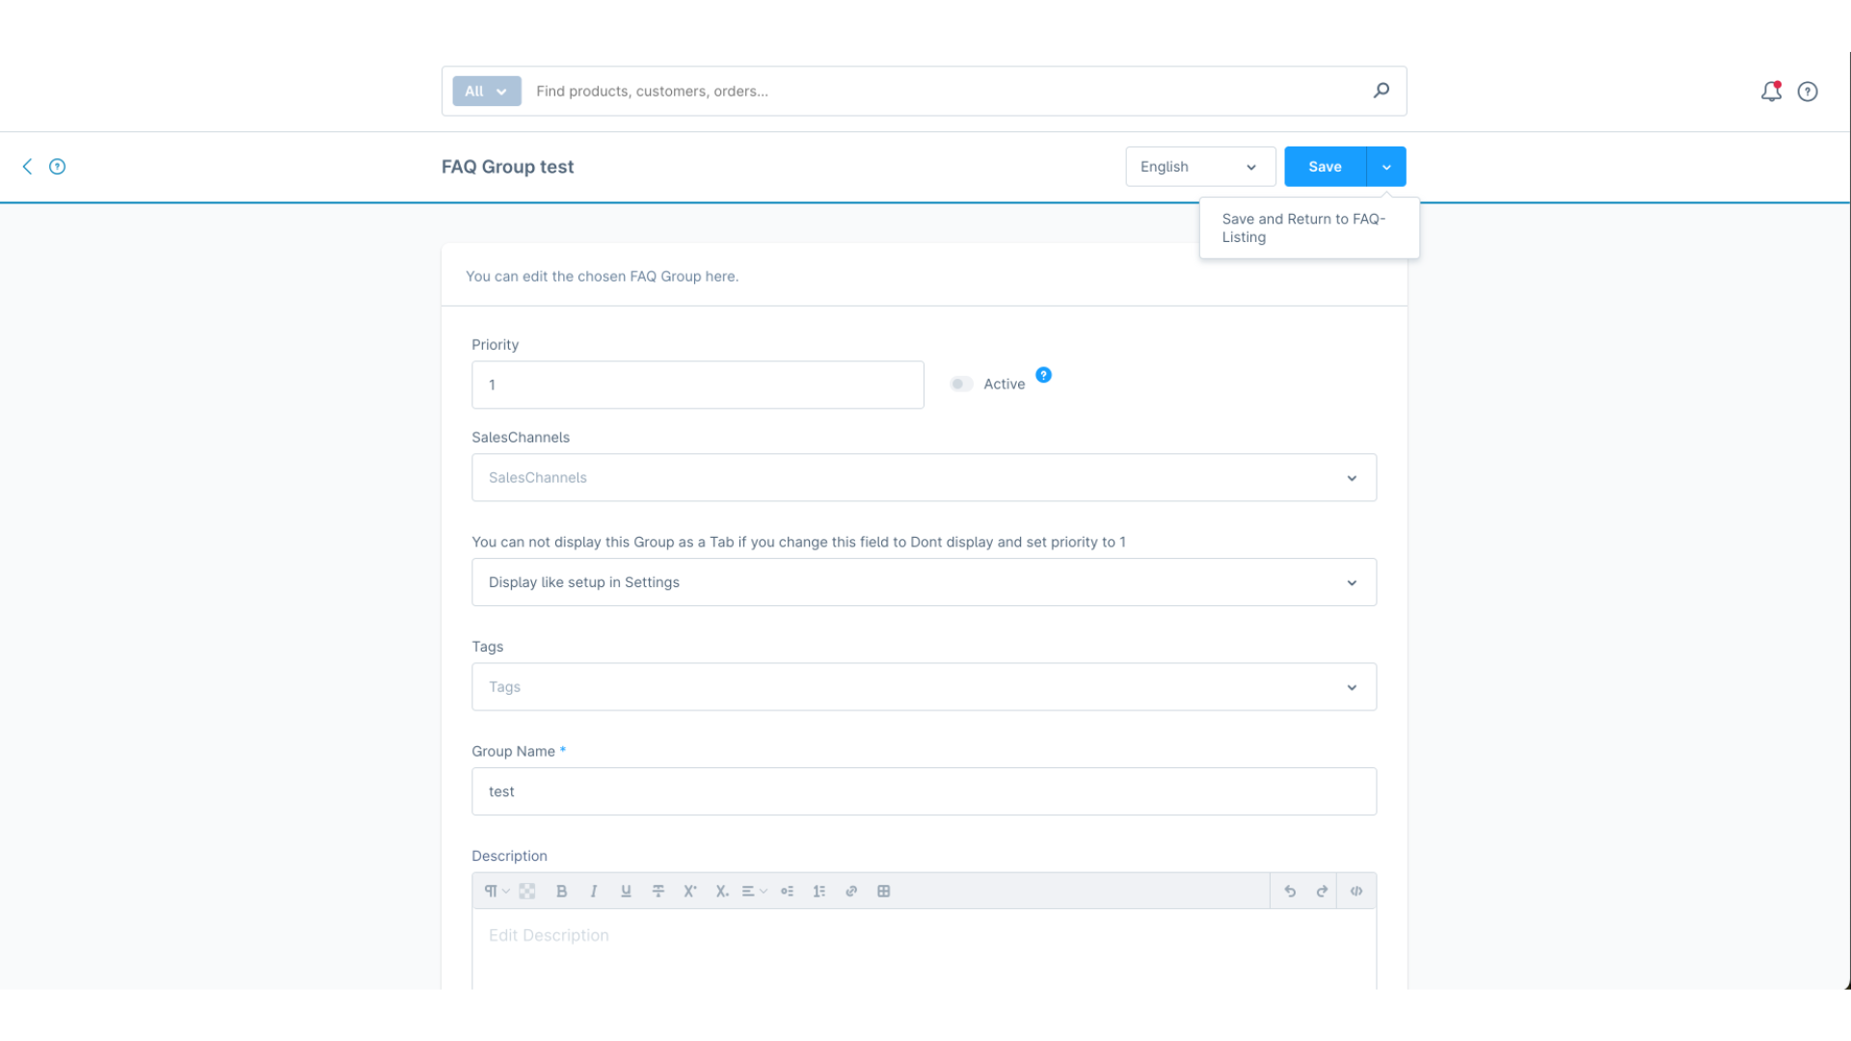Screen dimensions: 1851x1041
Task: Open the Display like setup in Settings dropdown
Action: (x=924, y=582)
